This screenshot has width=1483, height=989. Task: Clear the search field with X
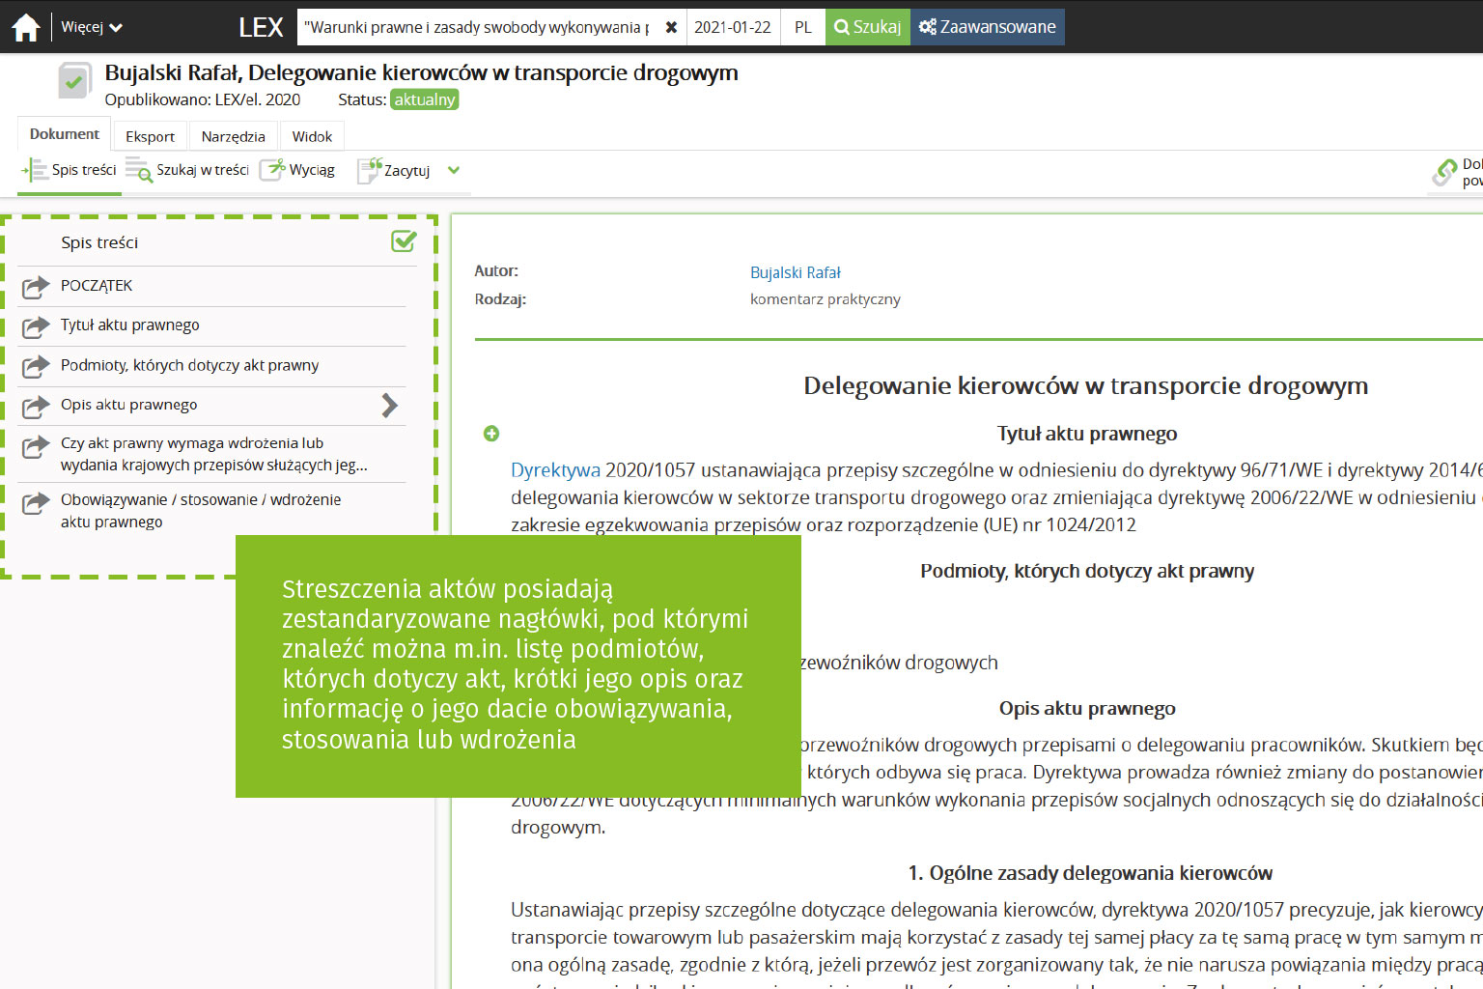(671, 27)
